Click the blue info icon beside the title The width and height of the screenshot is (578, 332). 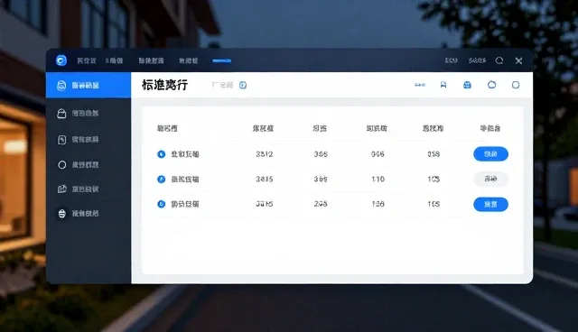(243, 85)
